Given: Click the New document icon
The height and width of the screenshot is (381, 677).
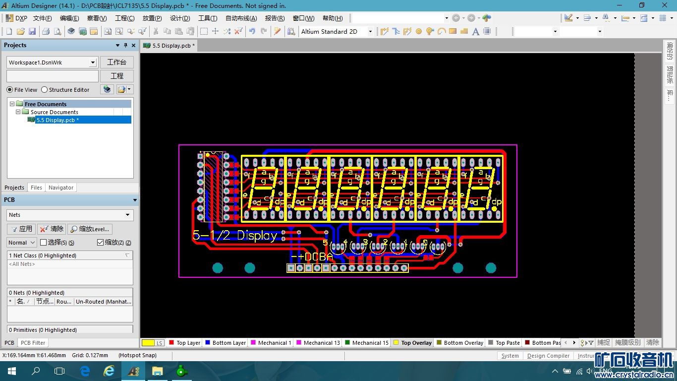Looking at the screenshot, I should (x=9, y=31).
